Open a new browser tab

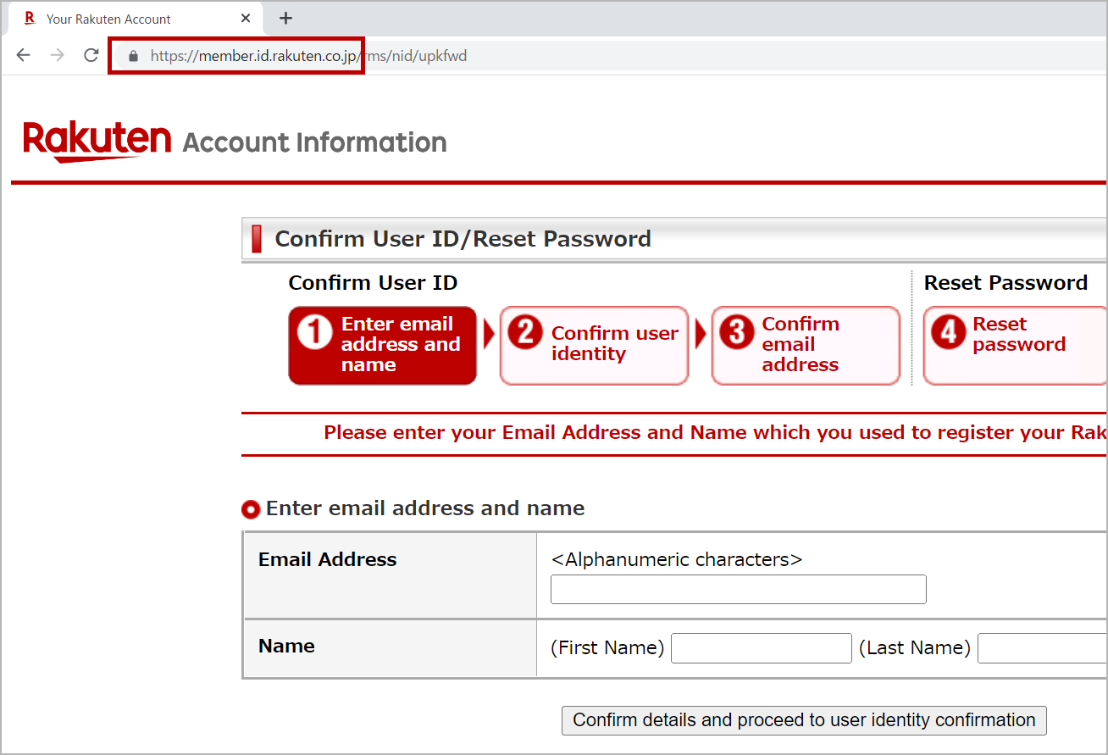285,18
